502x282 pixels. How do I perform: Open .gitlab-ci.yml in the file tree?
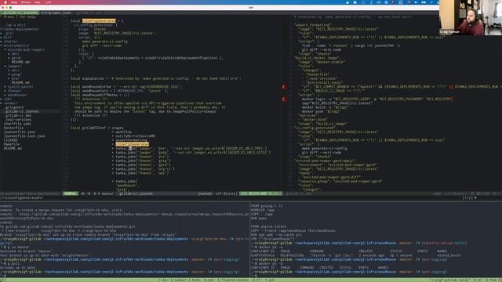(x=18, y=115)
